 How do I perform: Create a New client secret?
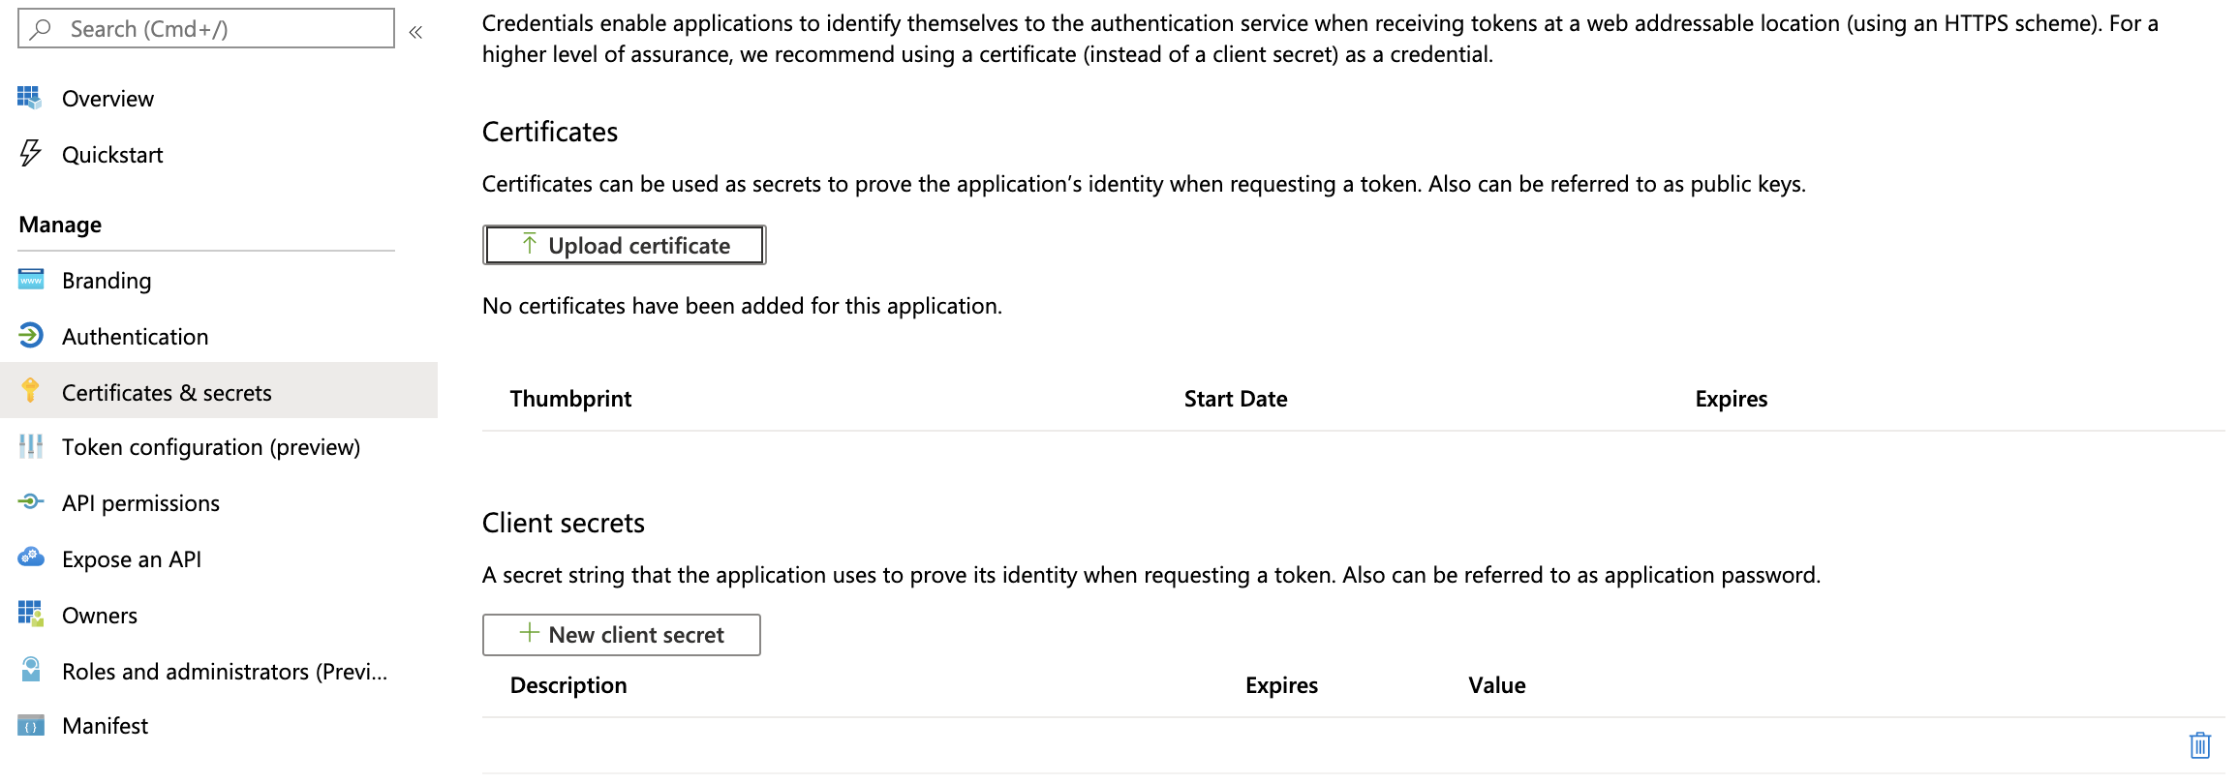click(621, 635)
